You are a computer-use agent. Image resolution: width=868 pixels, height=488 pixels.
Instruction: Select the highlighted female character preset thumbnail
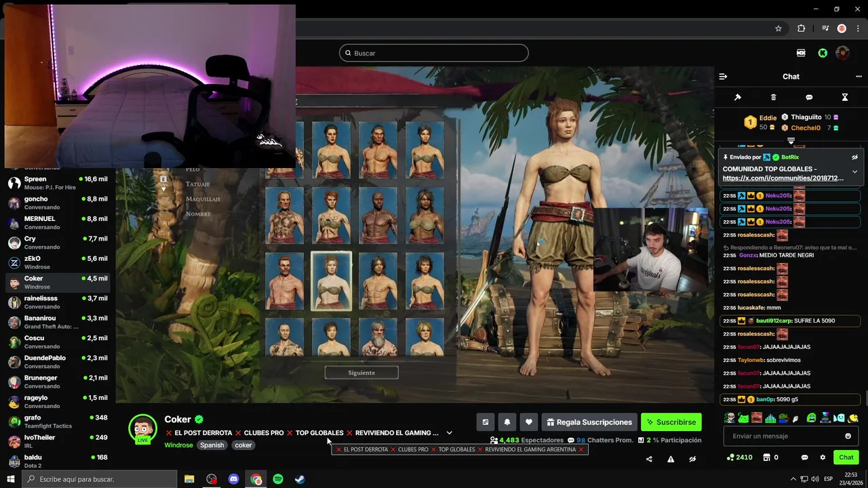tap(331, 281)
